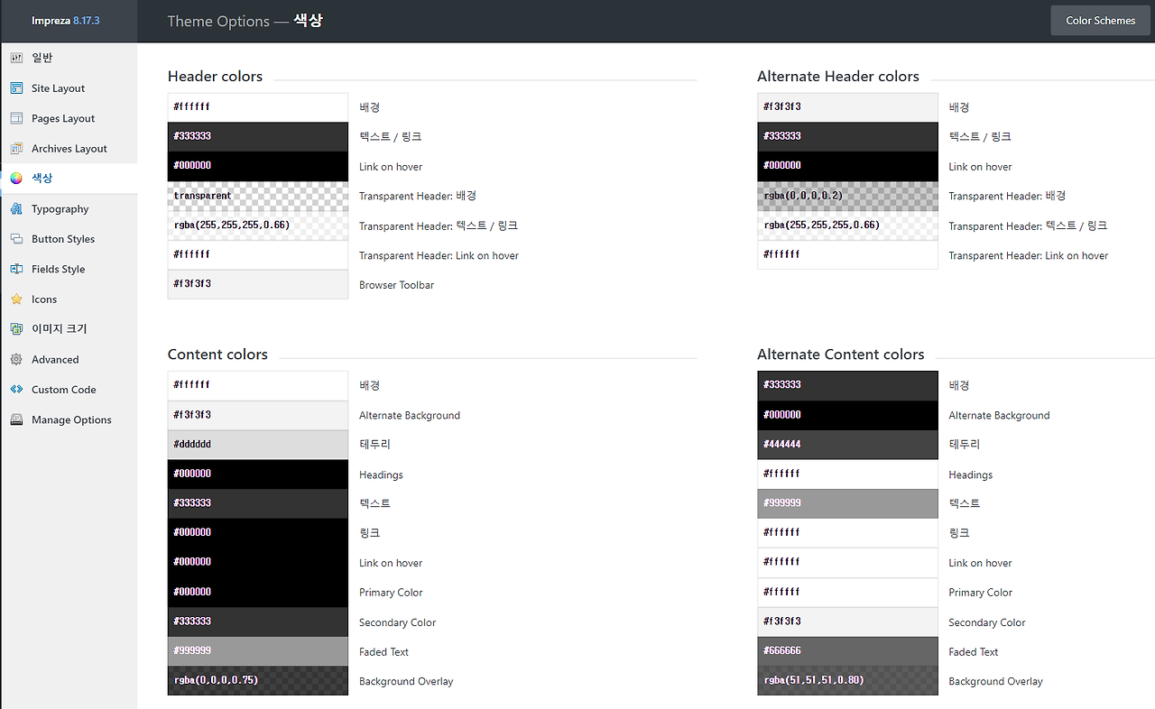Edit Content colors 텍스트 color #333333
The width and height of the screenshot is (1155, 709).
coord(258,503)
